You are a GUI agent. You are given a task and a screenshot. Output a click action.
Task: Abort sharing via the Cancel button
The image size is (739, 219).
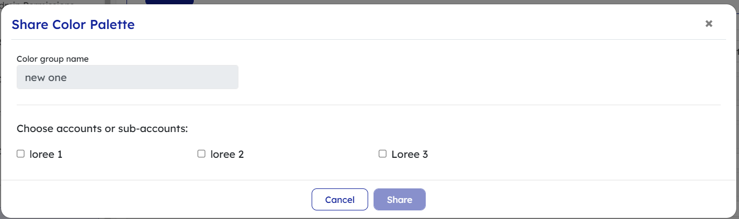(x=340, y=200)
